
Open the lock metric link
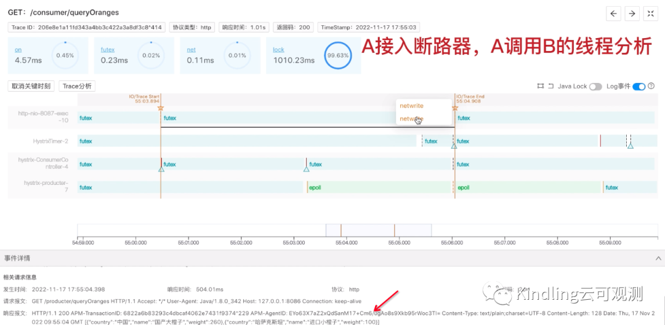[x=279, y=50]
